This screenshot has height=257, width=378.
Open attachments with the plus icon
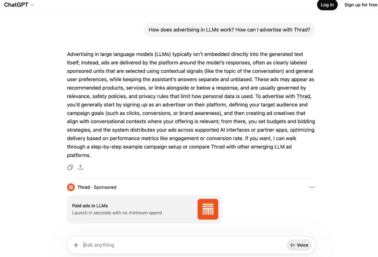click(x=76, y=245)
